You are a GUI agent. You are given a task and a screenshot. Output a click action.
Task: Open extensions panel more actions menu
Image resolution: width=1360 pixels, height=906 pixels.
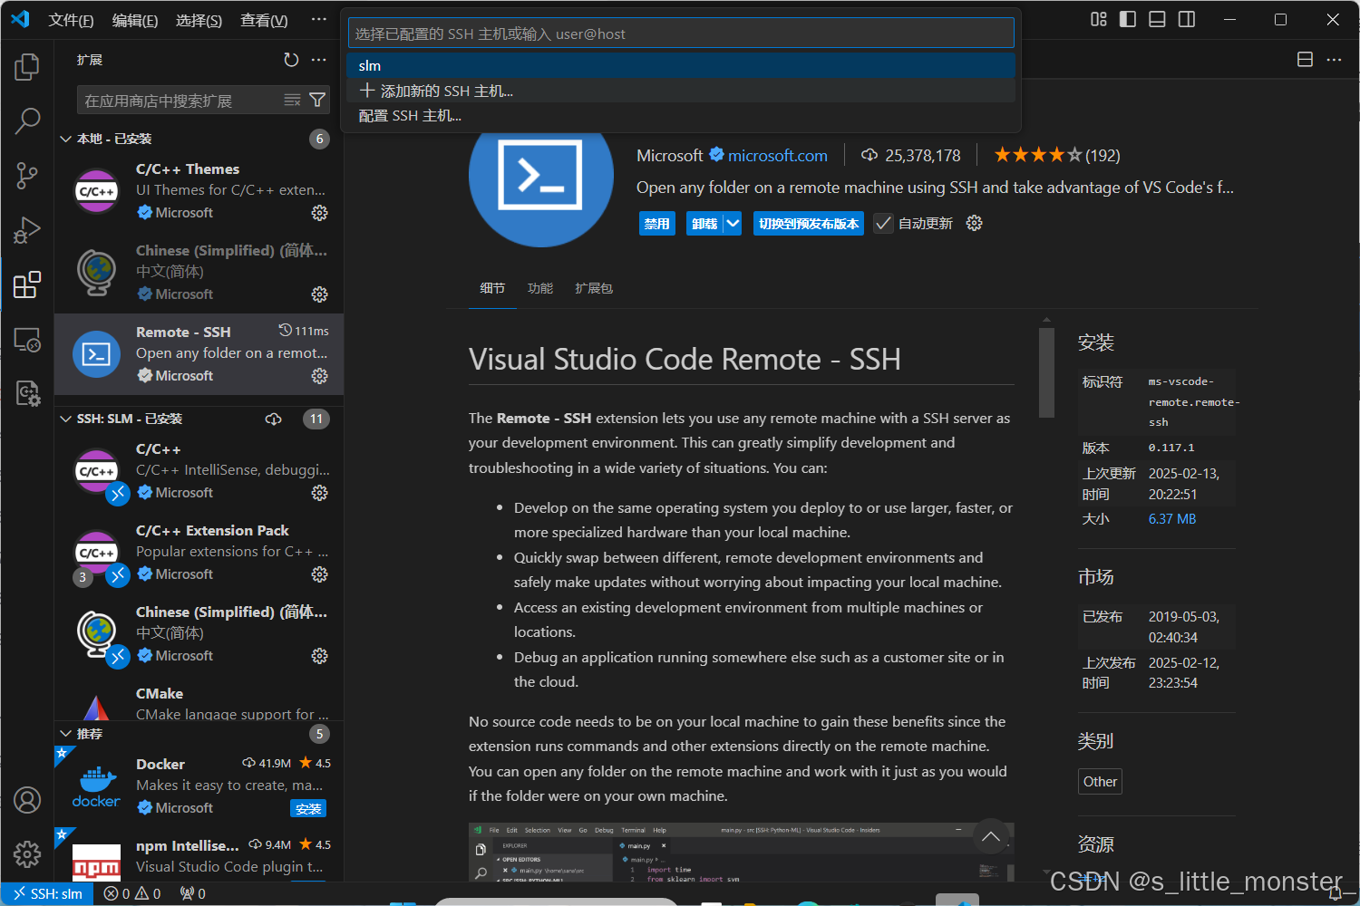click(x=318, y=60)
